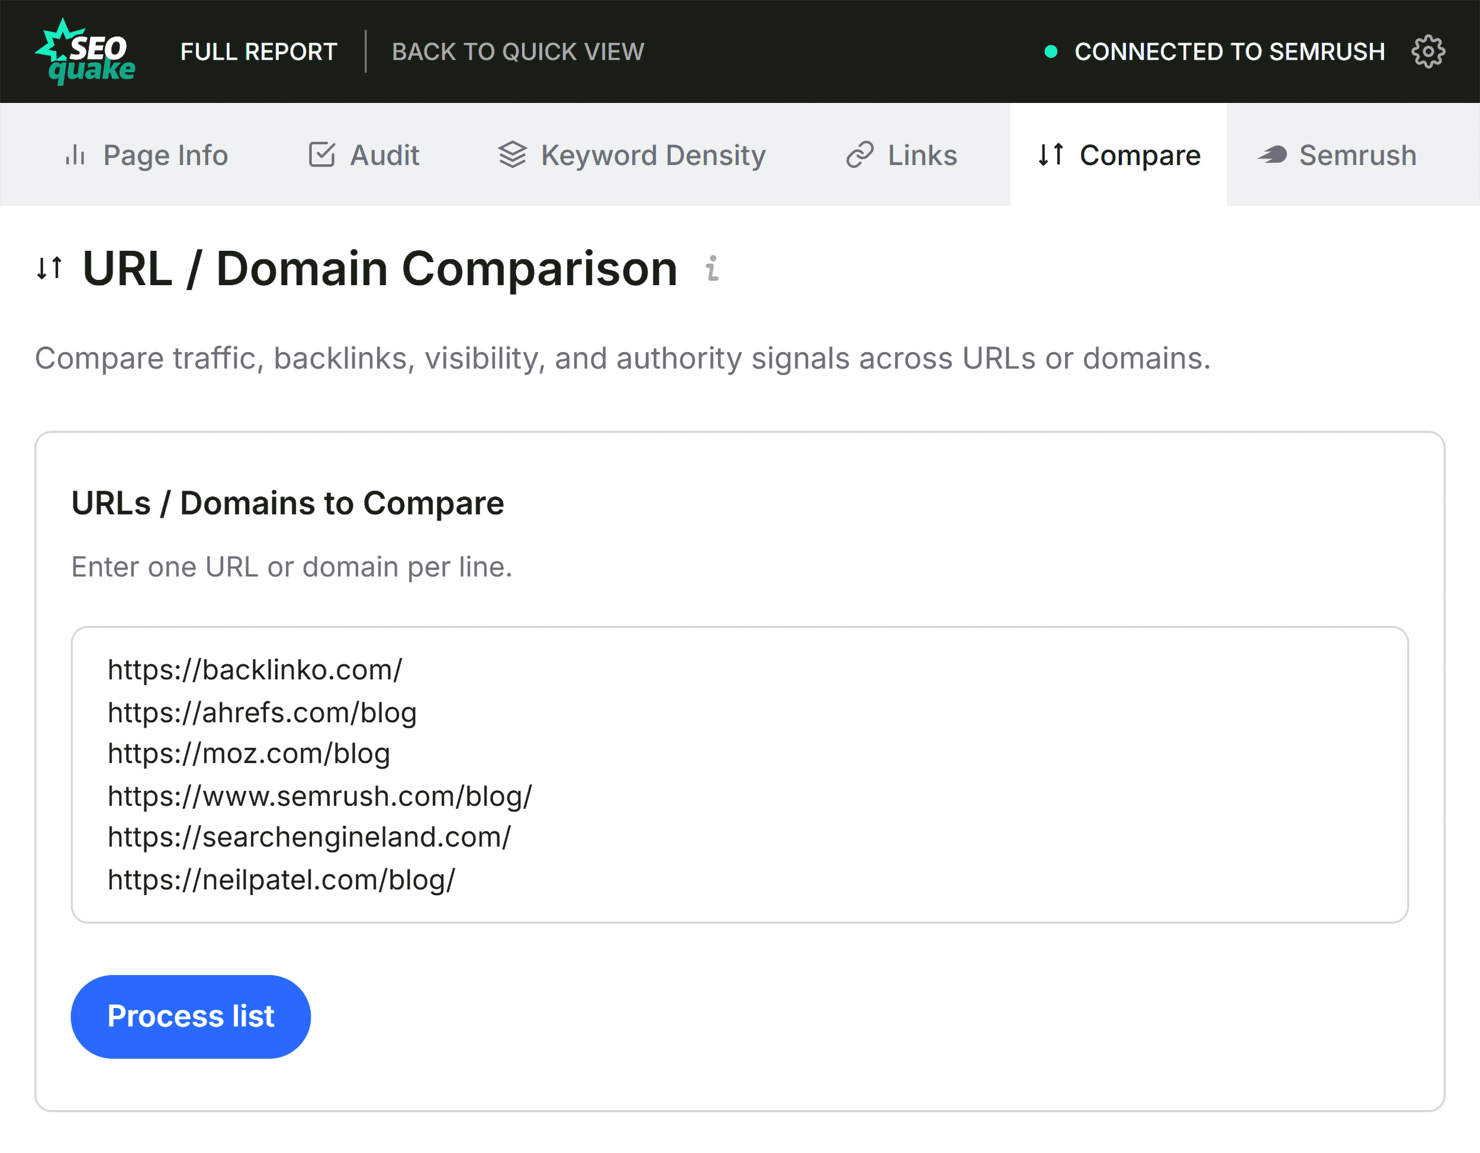Click FULL REPORT in the header
Screen dimensions: 1480x1153
coord(259,51)
